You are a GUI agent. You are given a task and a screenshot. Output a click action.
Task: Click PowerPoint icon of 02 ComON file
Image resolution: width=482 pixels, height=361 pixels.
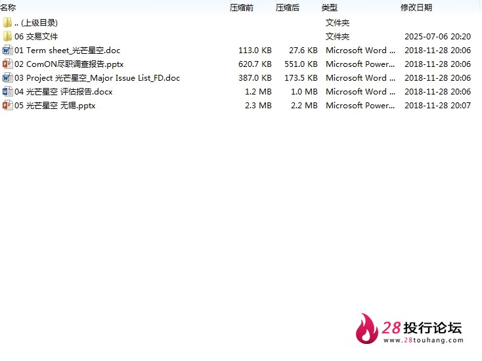pos(7,64)
